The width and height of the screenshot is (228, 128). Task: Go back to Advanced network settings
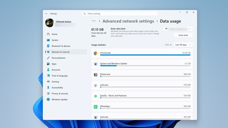coord(128,21)
